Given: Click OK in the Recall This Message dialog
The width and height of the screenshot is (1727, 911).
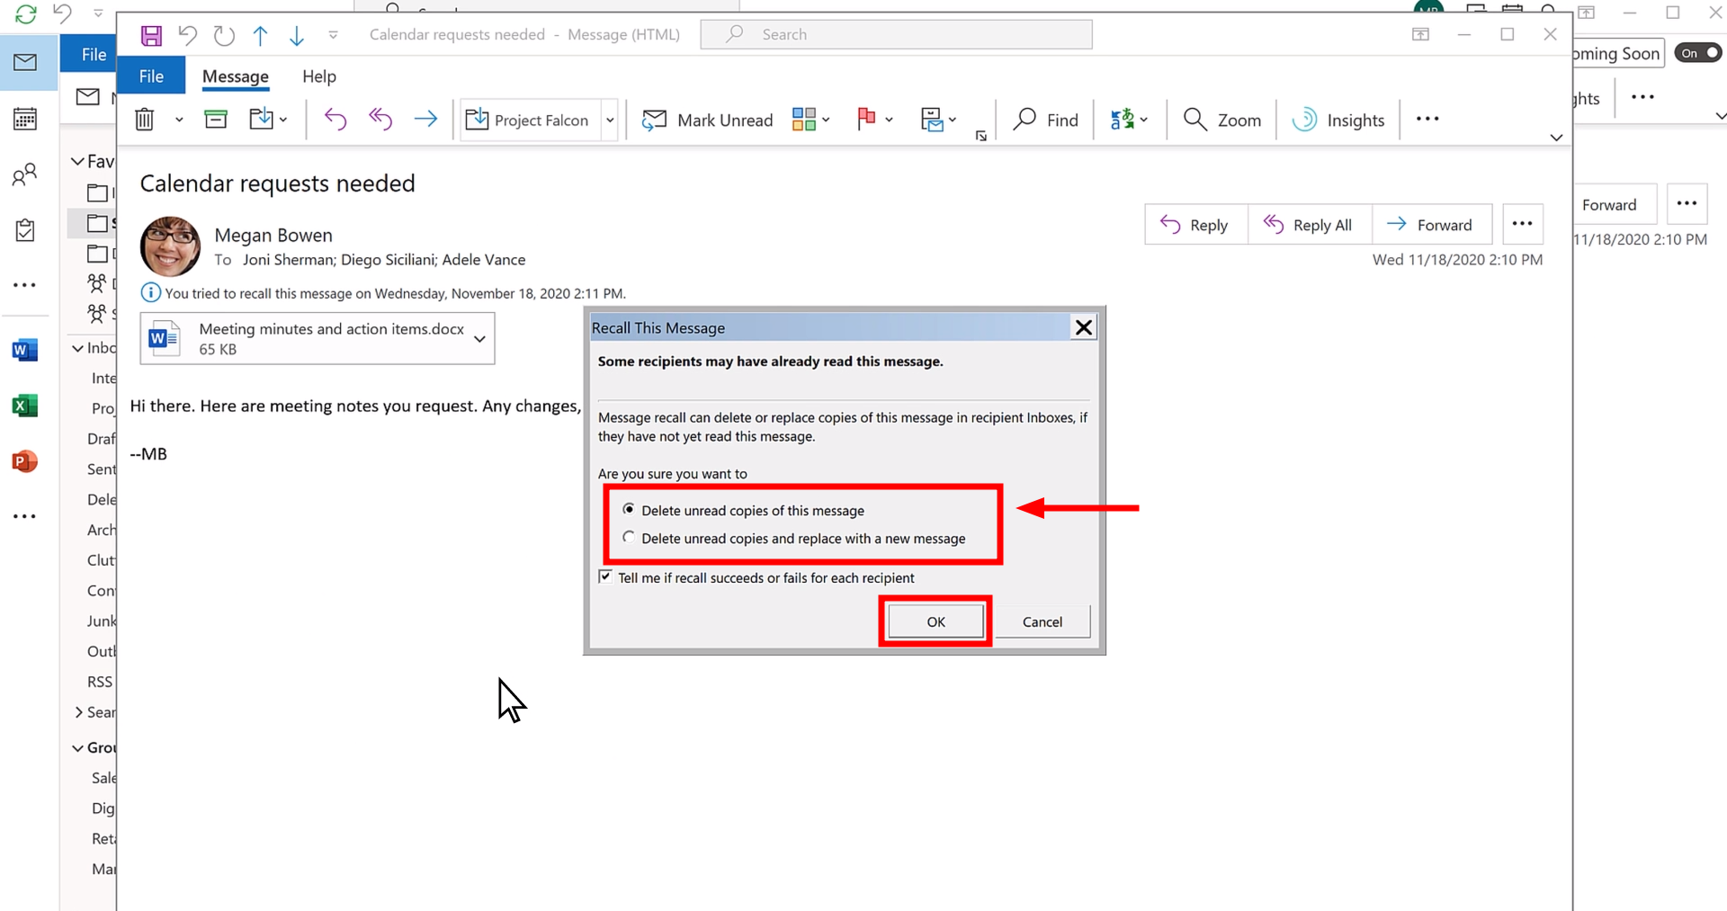Looking at the screenshot, I should 935,621.
